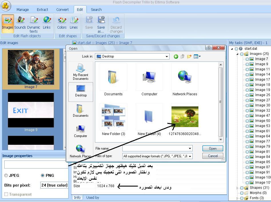The height and width of the screenshot is (202, 271).
Task: Check the Image 9 checkbox in tree
Action: [247, 64]
